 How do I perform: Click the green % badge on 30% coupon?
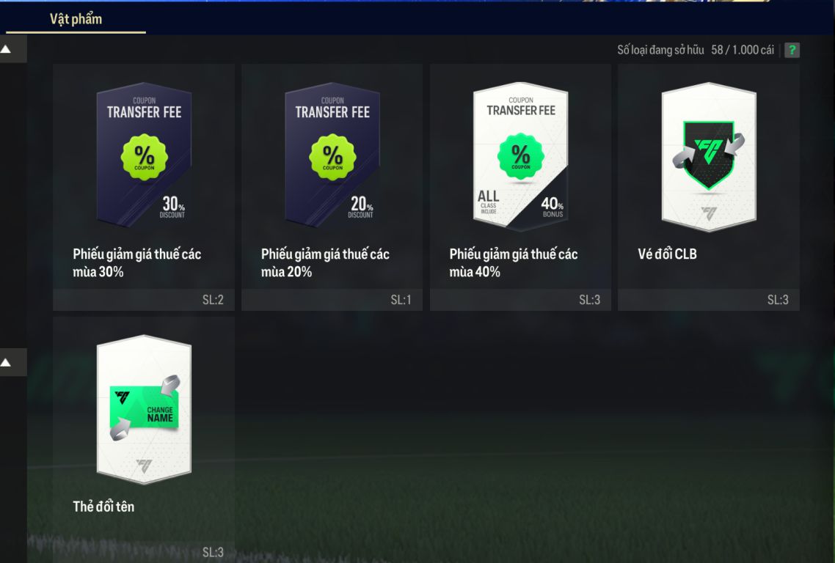click(145, 157)
